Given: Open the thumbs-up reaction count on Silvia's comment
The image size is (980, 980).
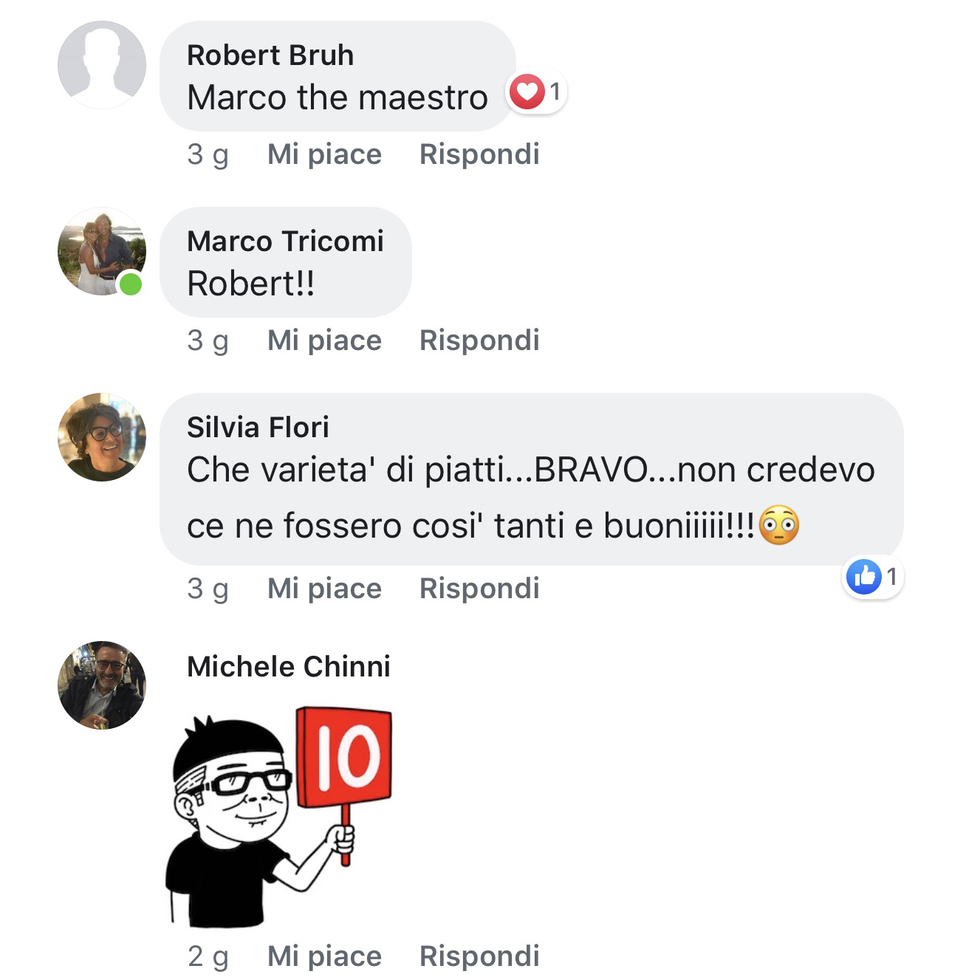Looking at the screenshot, I should pyautogui.click(x=874, y=577).
